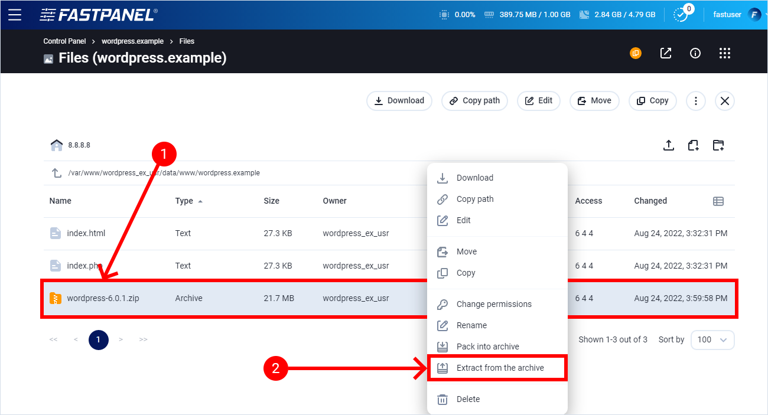The image size is (768, 415).
Task: Go up one directory level arrow
Action: tap(57, 173)
